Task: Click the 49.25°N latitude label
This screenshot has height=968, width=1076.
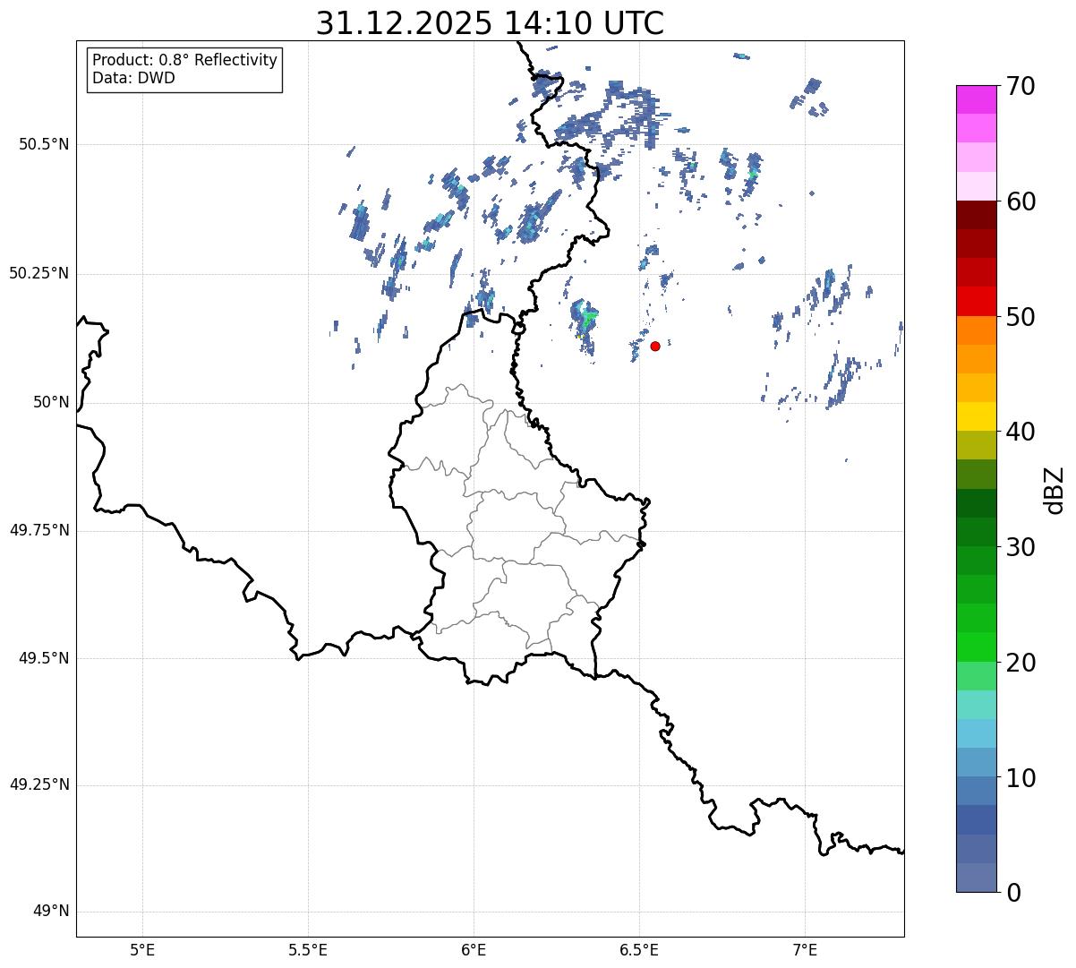Action: click(x=39, y=785)
